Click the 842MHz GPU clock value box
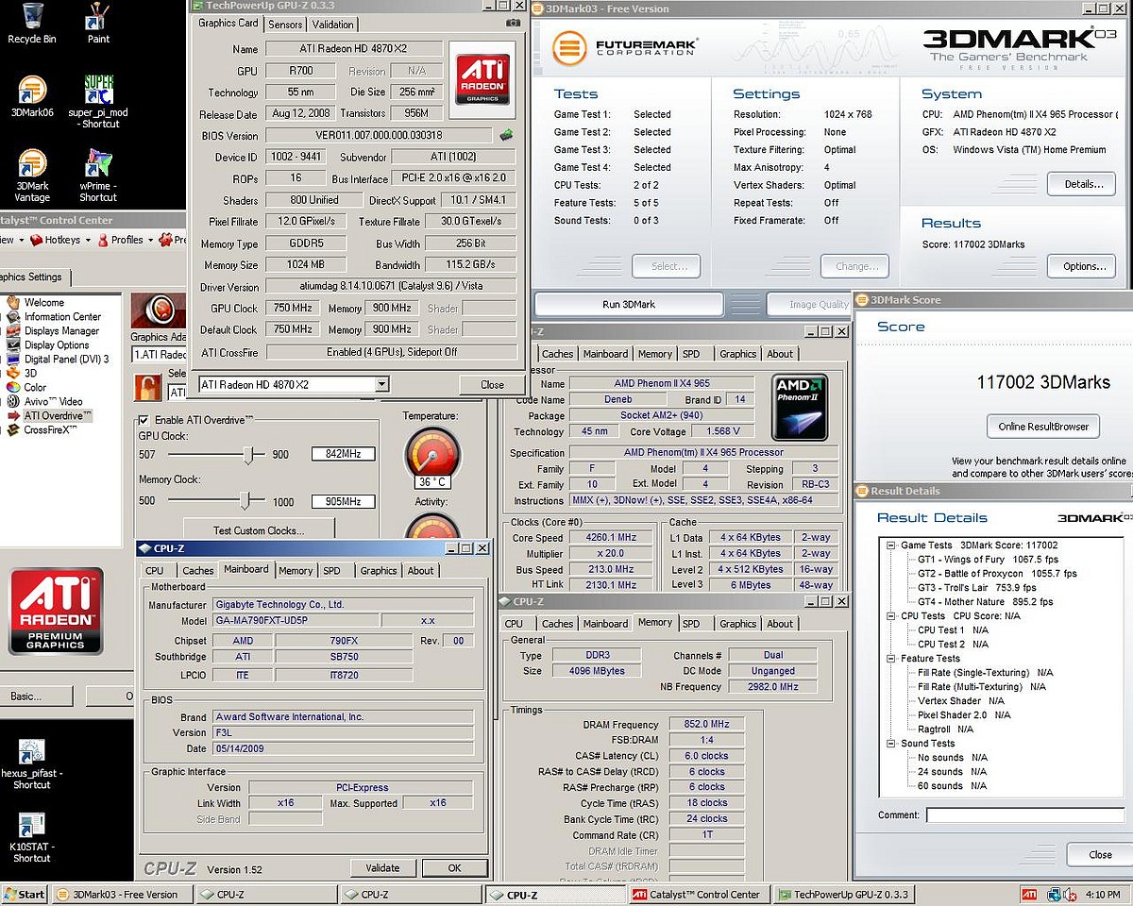This screenshot has width=1133, height=906. [x=343, y=454]
